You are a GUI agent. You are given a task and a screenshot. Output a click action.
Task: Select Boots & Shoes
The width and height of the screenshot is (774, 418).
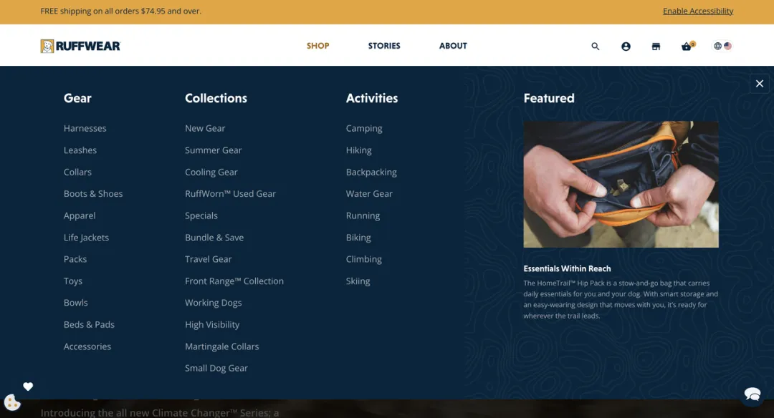coord(93,194)
